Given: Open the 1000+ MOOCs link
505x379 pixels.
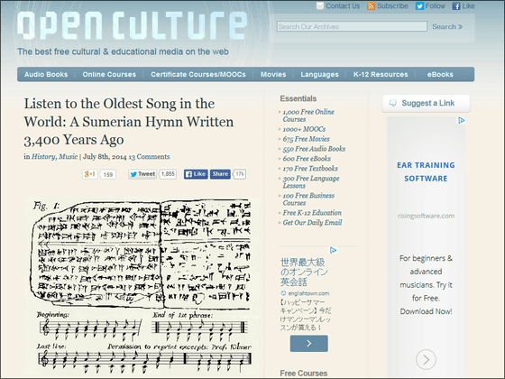Looking at the screenshot, I should coord(304,129).
